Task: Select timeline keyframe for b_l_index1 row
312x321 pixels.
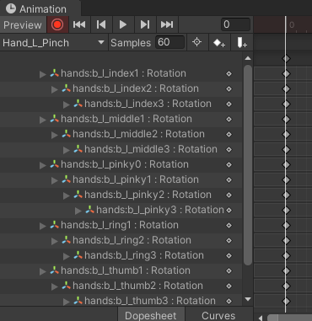Action: (x=286, y=74)
